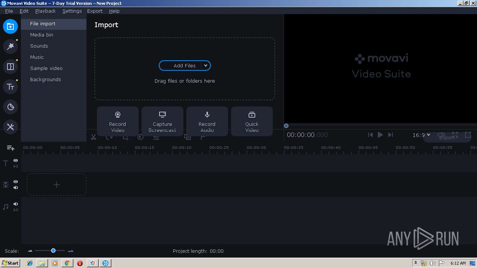Mute the audio track speaker
This screenshot has height=268, width=477.
click(16, 204)
